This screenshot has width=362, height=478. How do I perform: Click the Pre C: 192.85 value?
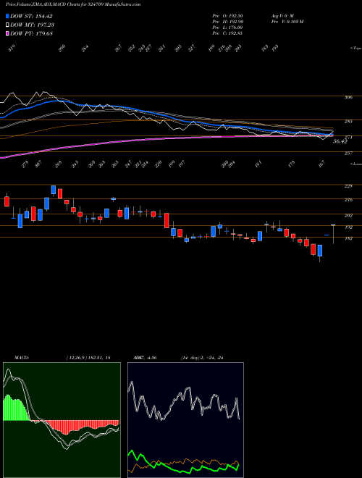(x=227, y=33)
